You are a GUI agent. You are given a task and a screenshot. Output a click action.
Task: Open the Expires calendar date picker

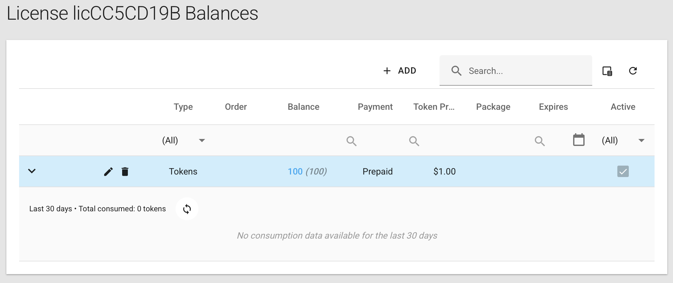pos(579,140)
